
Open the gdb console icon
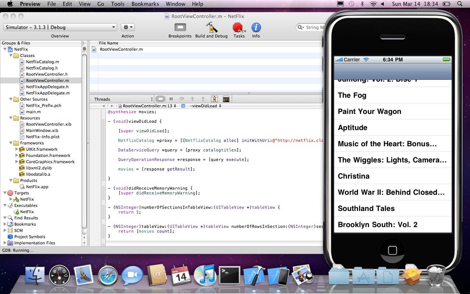click(226, 99)
